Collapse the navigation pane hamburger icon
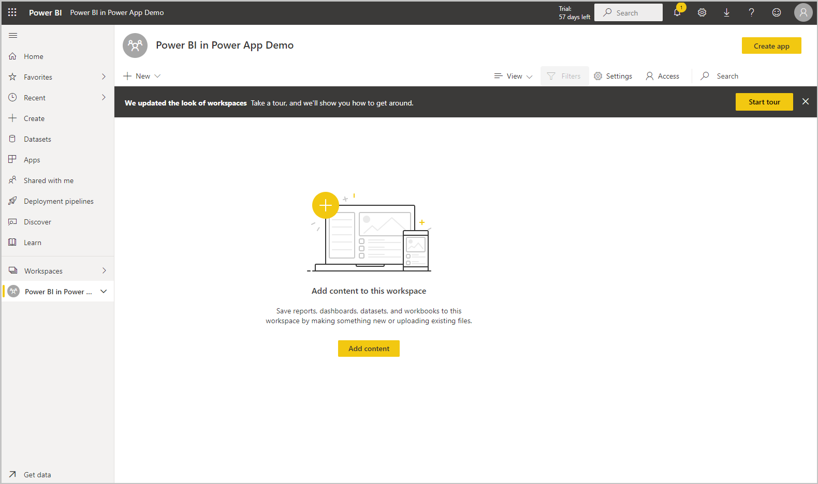Screen dimensions: 818x484 click(x=13, y=35)
